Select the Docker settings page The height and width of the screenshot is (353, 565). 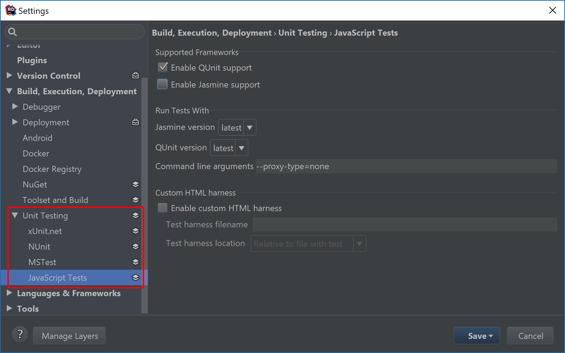coord(36,154)
